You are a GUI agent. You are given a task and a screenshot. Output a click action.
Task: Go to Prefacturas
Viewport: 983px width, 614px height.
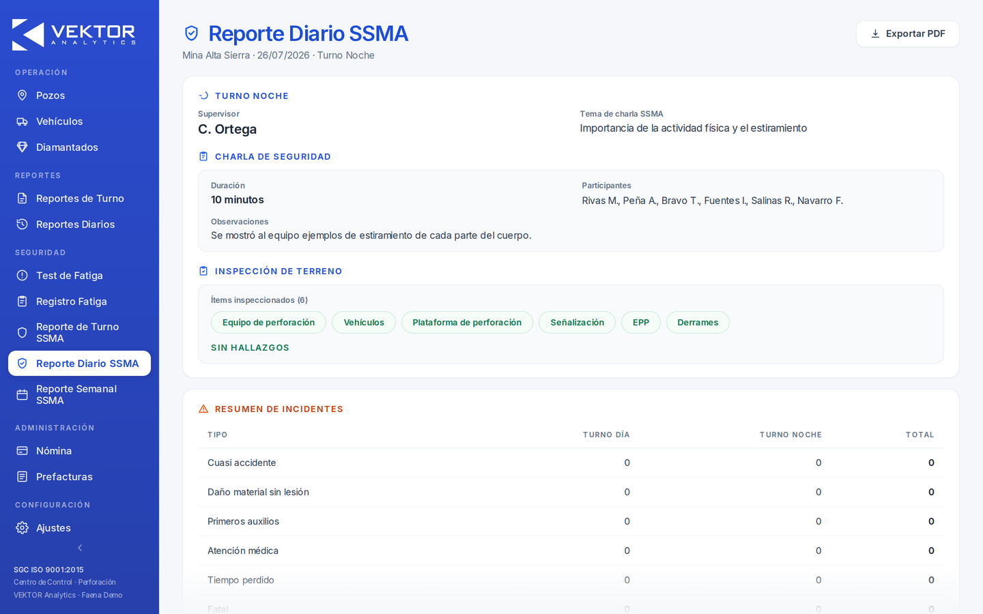[79, 477]
